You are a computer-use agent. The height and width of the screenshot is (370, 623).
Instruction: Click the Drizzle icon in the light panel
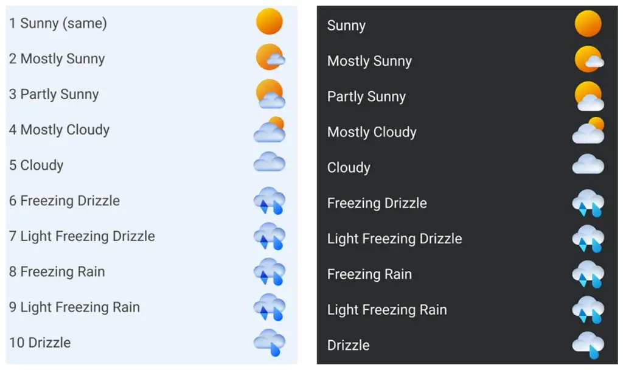[270, 342]
